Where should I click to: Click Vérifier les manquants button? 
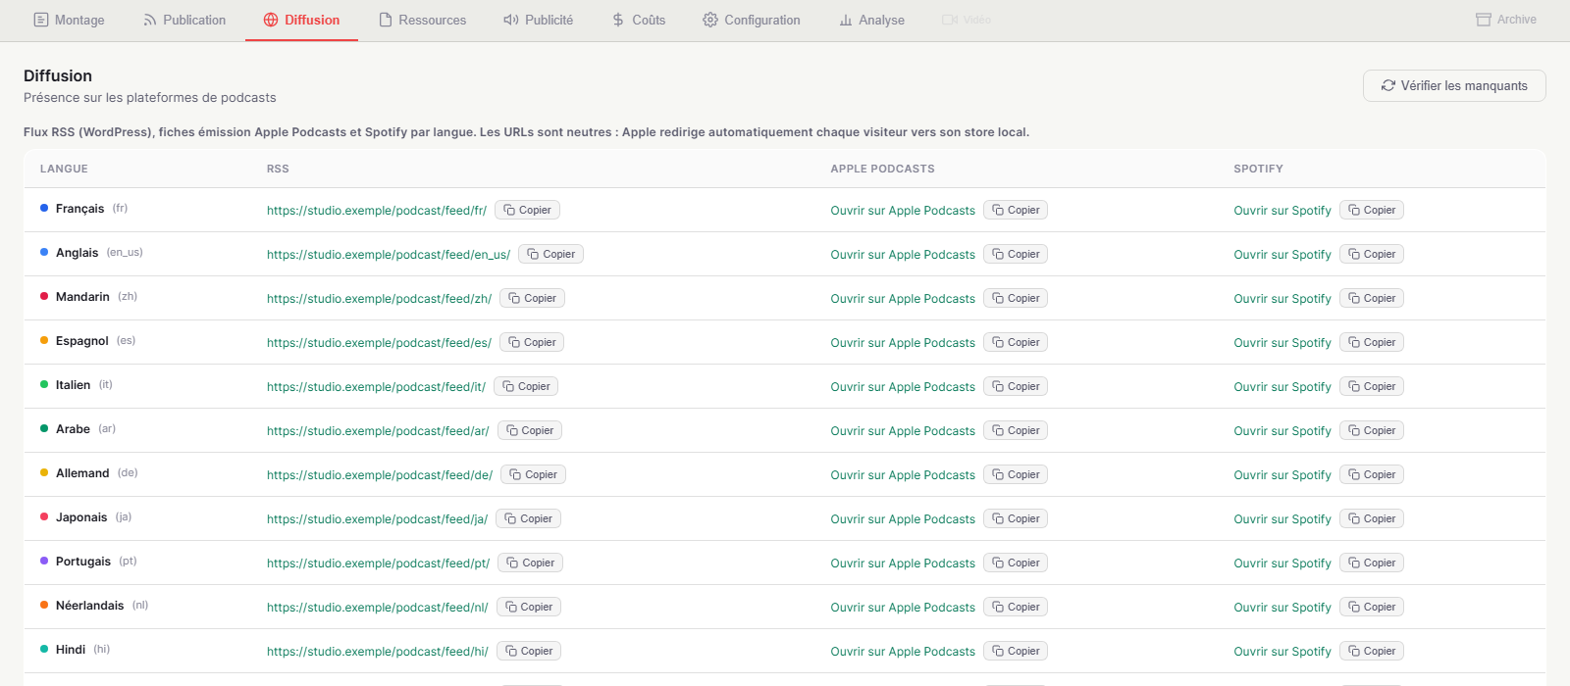click(1454, 85)
